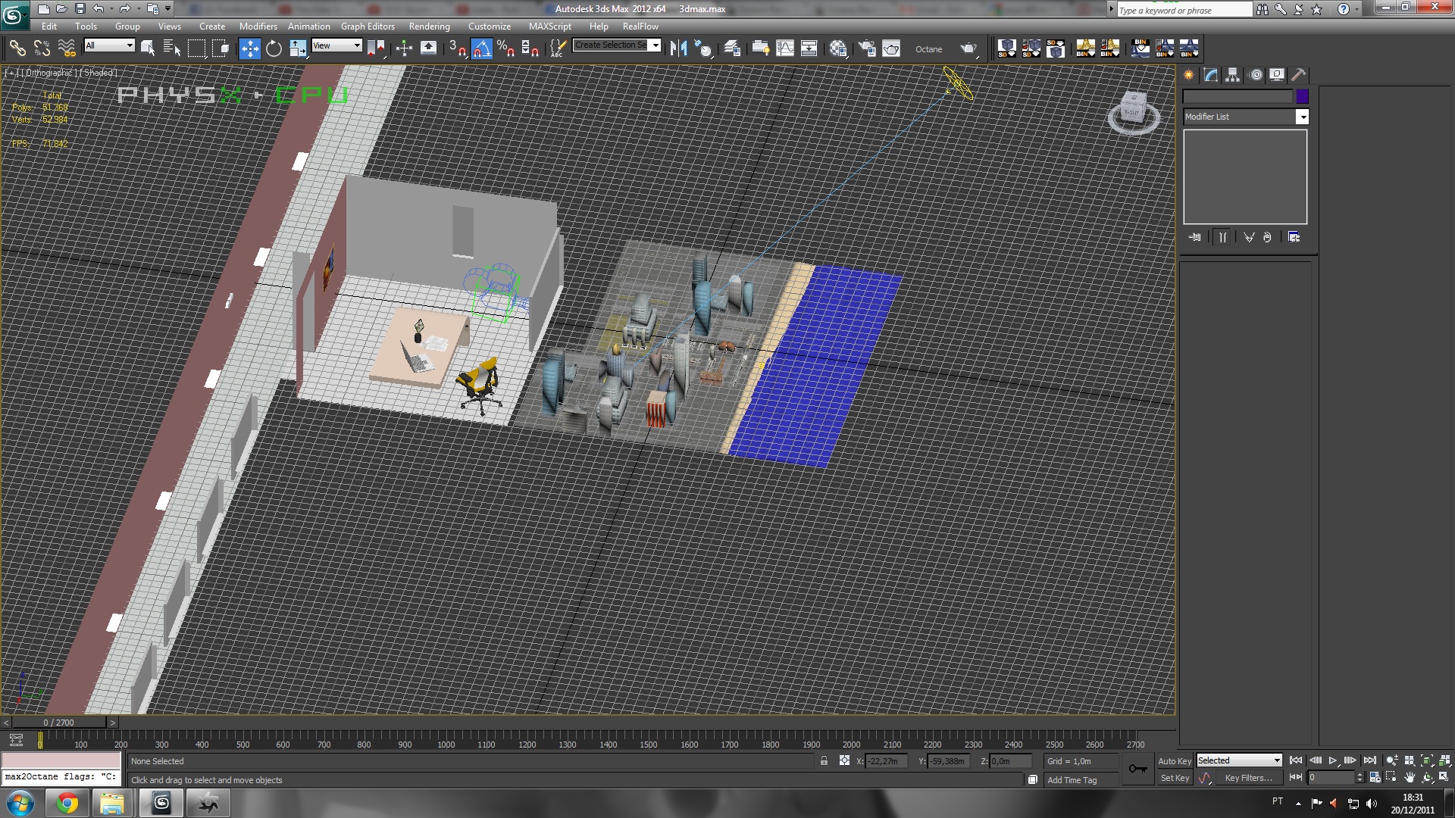Toggle the Selection Lock padlock
The image size is (1455, 818).
824,761
